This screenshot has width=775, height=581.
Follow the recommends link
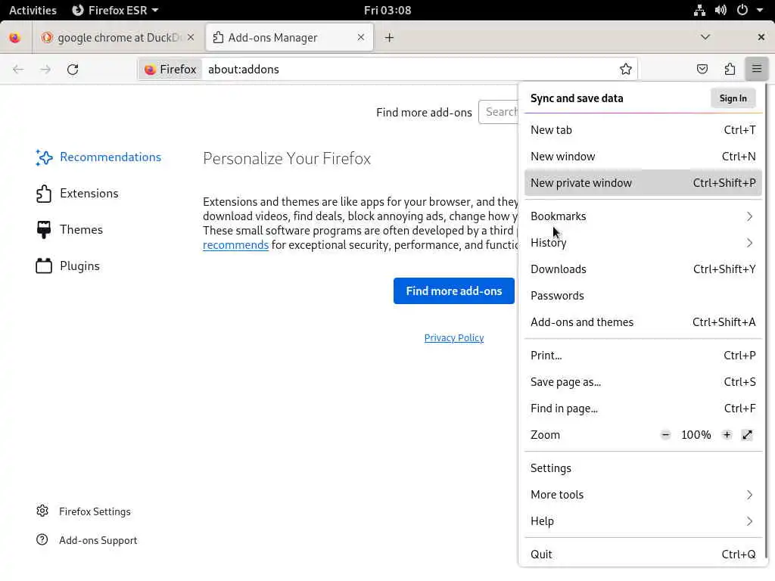point(236,245)
